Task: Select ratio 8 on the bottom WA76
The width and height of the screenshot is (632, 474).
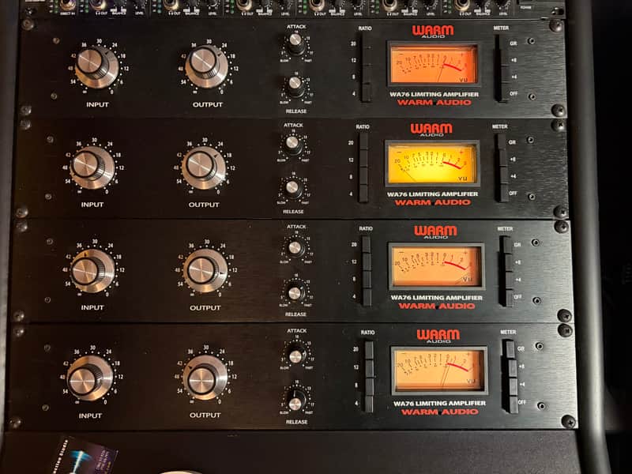Action: tap(369, 386)
